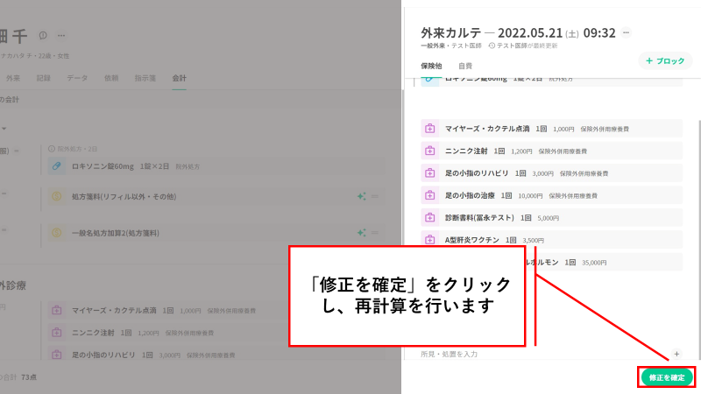Click the info icon beside 院外処方・2日

[52, 149]
